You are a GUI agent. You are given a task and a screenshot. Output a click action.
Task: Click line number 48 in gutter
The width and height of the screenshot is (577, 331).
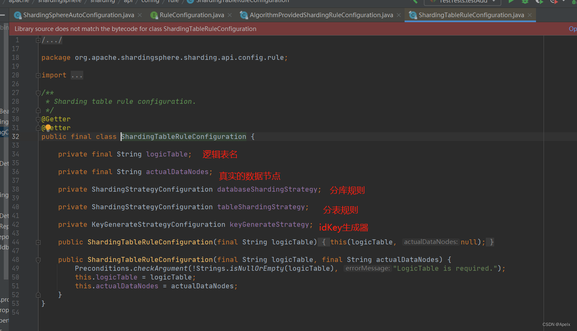click(15, 260)
